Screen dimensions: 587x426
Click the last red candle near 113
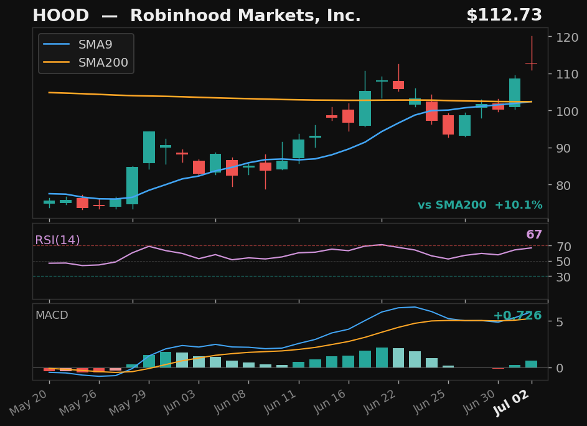tap(532, 63)
